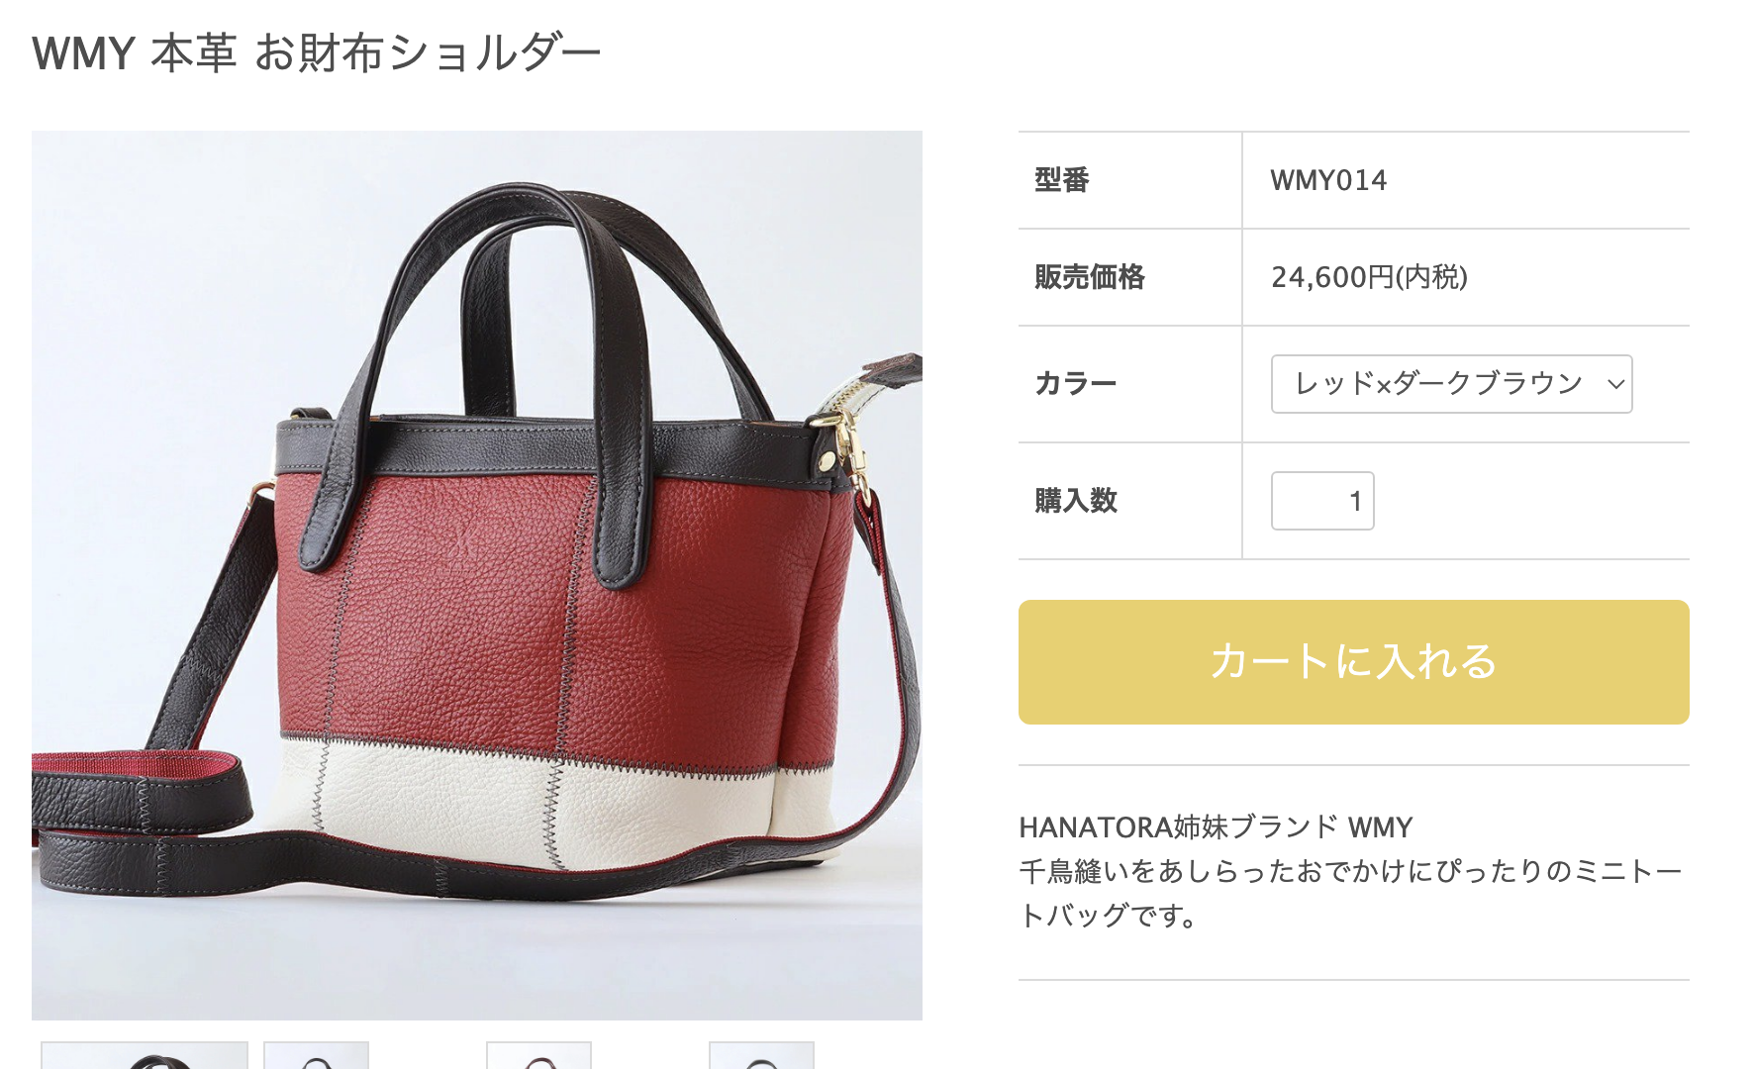1754x1069 pixels.
Task: Select the third product thumbnail with the reddish handle
Action: tap(539, 1055)
